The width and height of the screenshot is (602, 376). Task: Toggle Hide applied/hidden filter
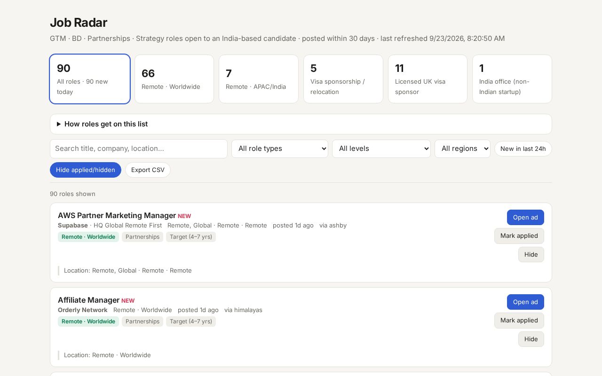pyautogui.click(x=86, y=170)
